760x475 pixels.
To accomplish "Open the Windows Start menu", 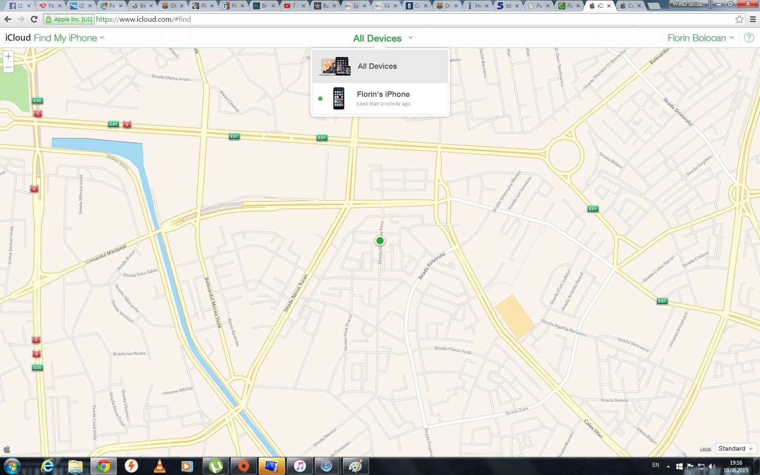I will click(x=12, y=466).
